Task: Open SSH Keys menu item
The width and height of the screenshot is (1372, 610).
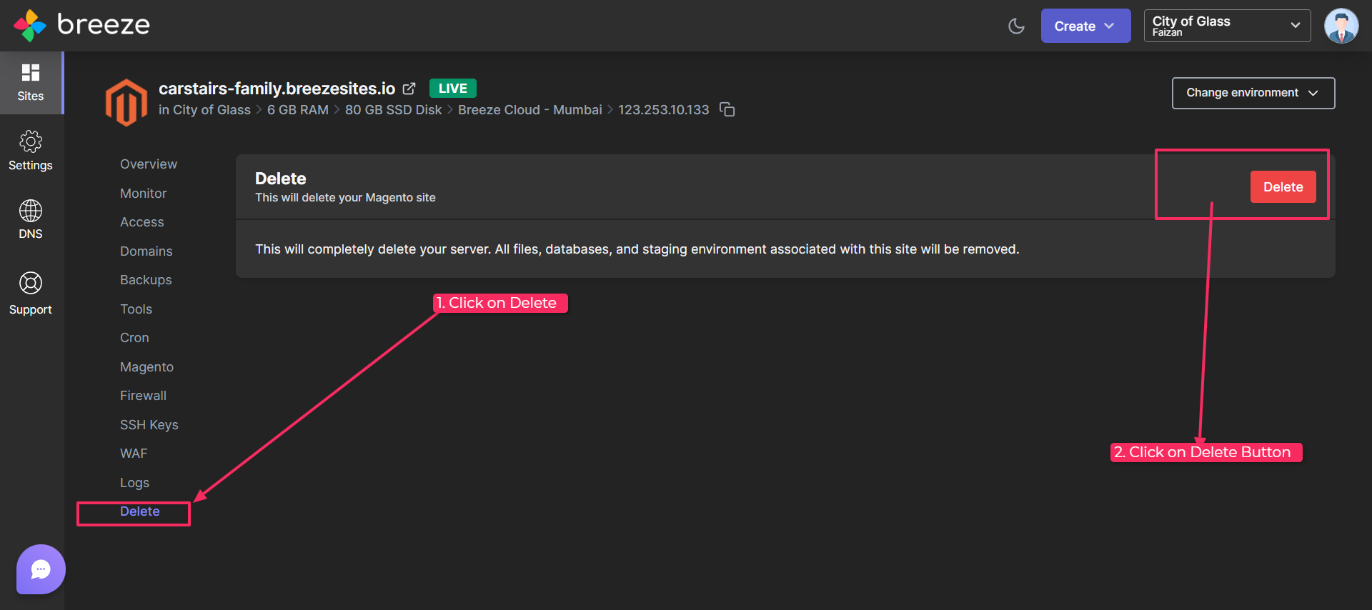Action: click(x=149, y=425)
